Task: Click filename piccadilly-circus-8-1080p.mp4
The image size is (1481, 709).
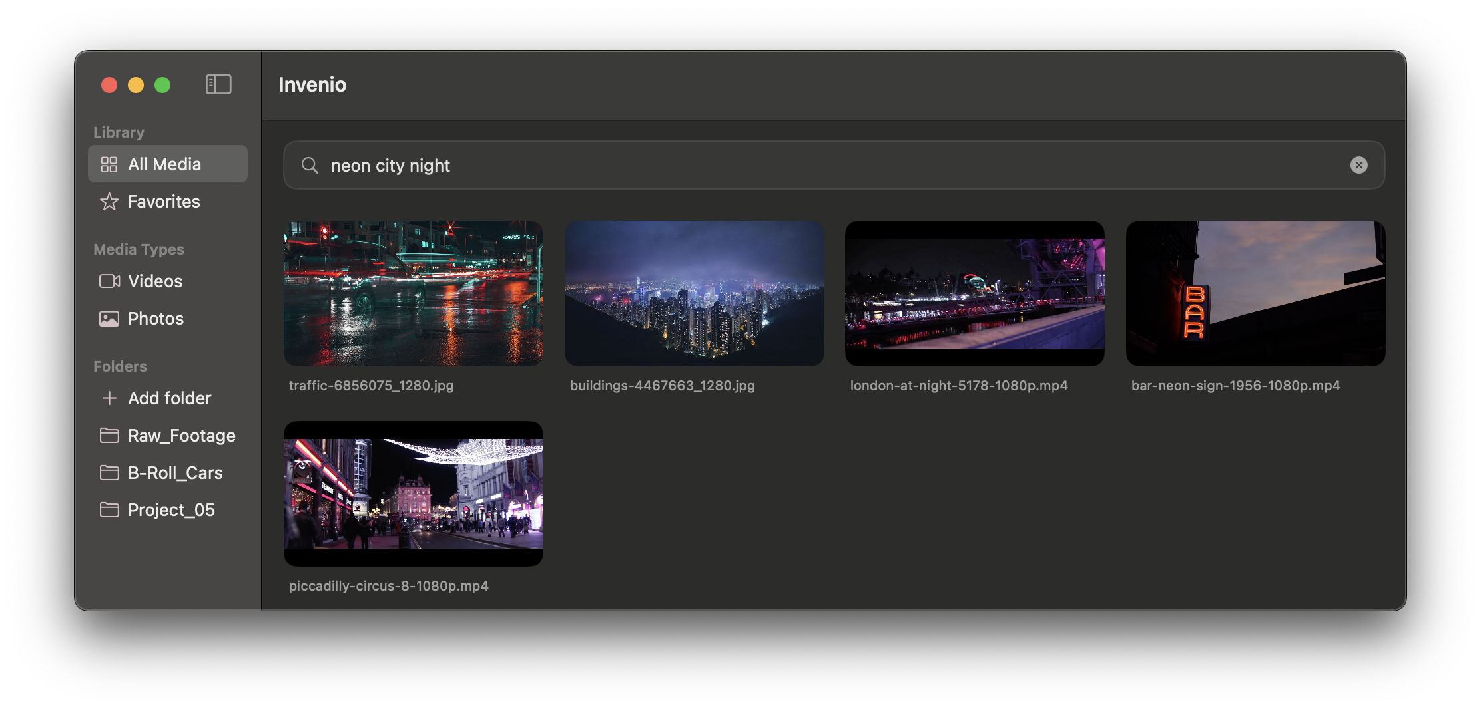Action: pyautogui.click(x=389, y=586)
